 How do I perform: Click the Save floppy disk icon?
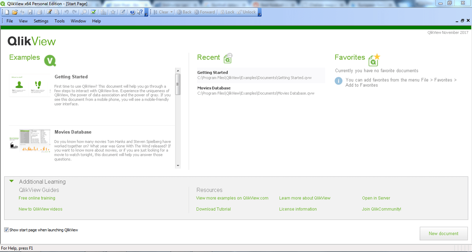pyautogui.click(x=30, y=12)
